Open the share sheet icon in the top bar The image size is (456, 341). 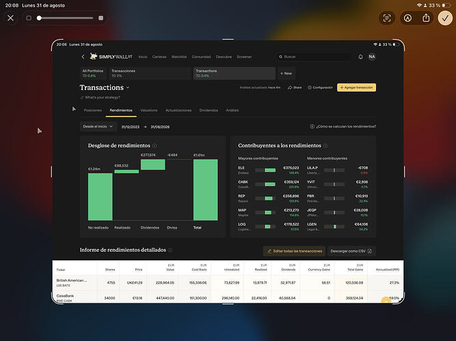point(426,18)
